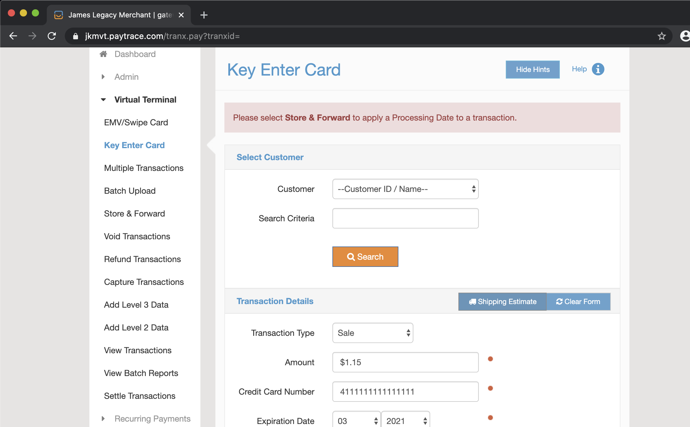Reload the page with refresh icon
Screen dimensions: 690x427
coord(52,36)
